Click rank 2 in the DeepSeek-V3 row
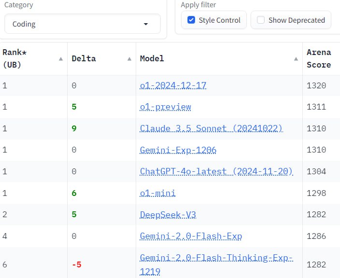The width and height of the screenshot is (340, 278). pyautogui.click(x=5, y=214)
